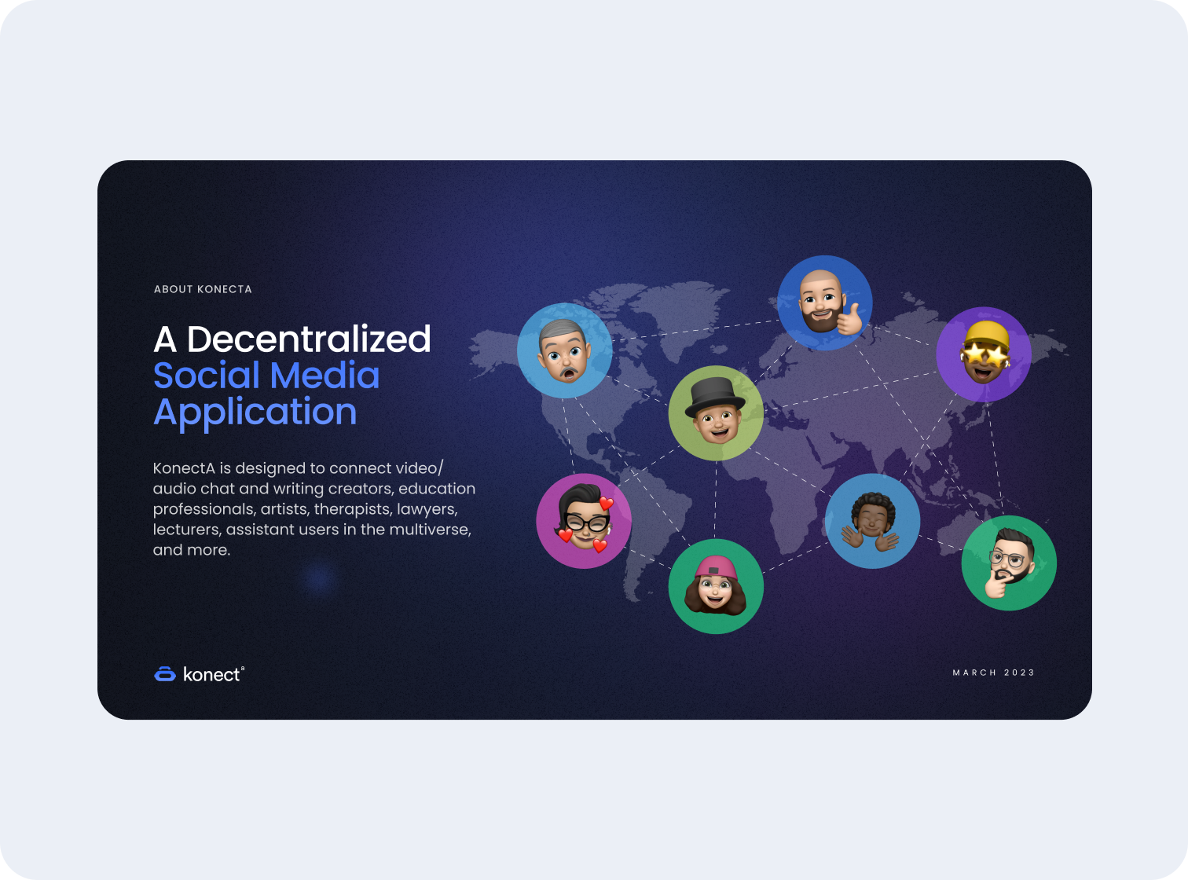Click the KonectA description paragraph
1188x880 pixels.
click(314, 509)
